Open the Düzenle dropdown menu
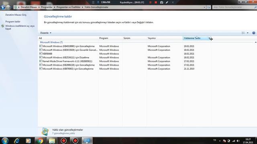The image size is (257, 144). click(46, 33)
